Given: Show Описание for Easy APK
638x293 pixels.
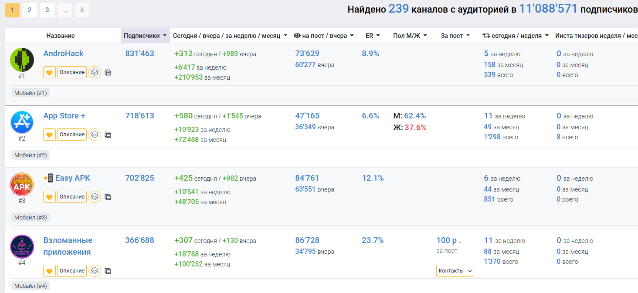Looking at the screenshot, I should pos(72,197).
